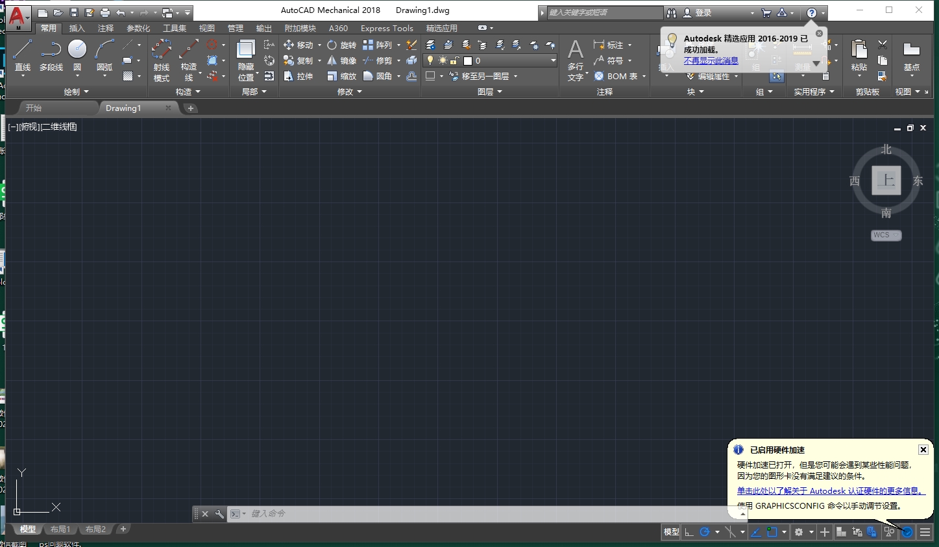
Task: Select the 圆 (Circle) tool
Action: 77,55
